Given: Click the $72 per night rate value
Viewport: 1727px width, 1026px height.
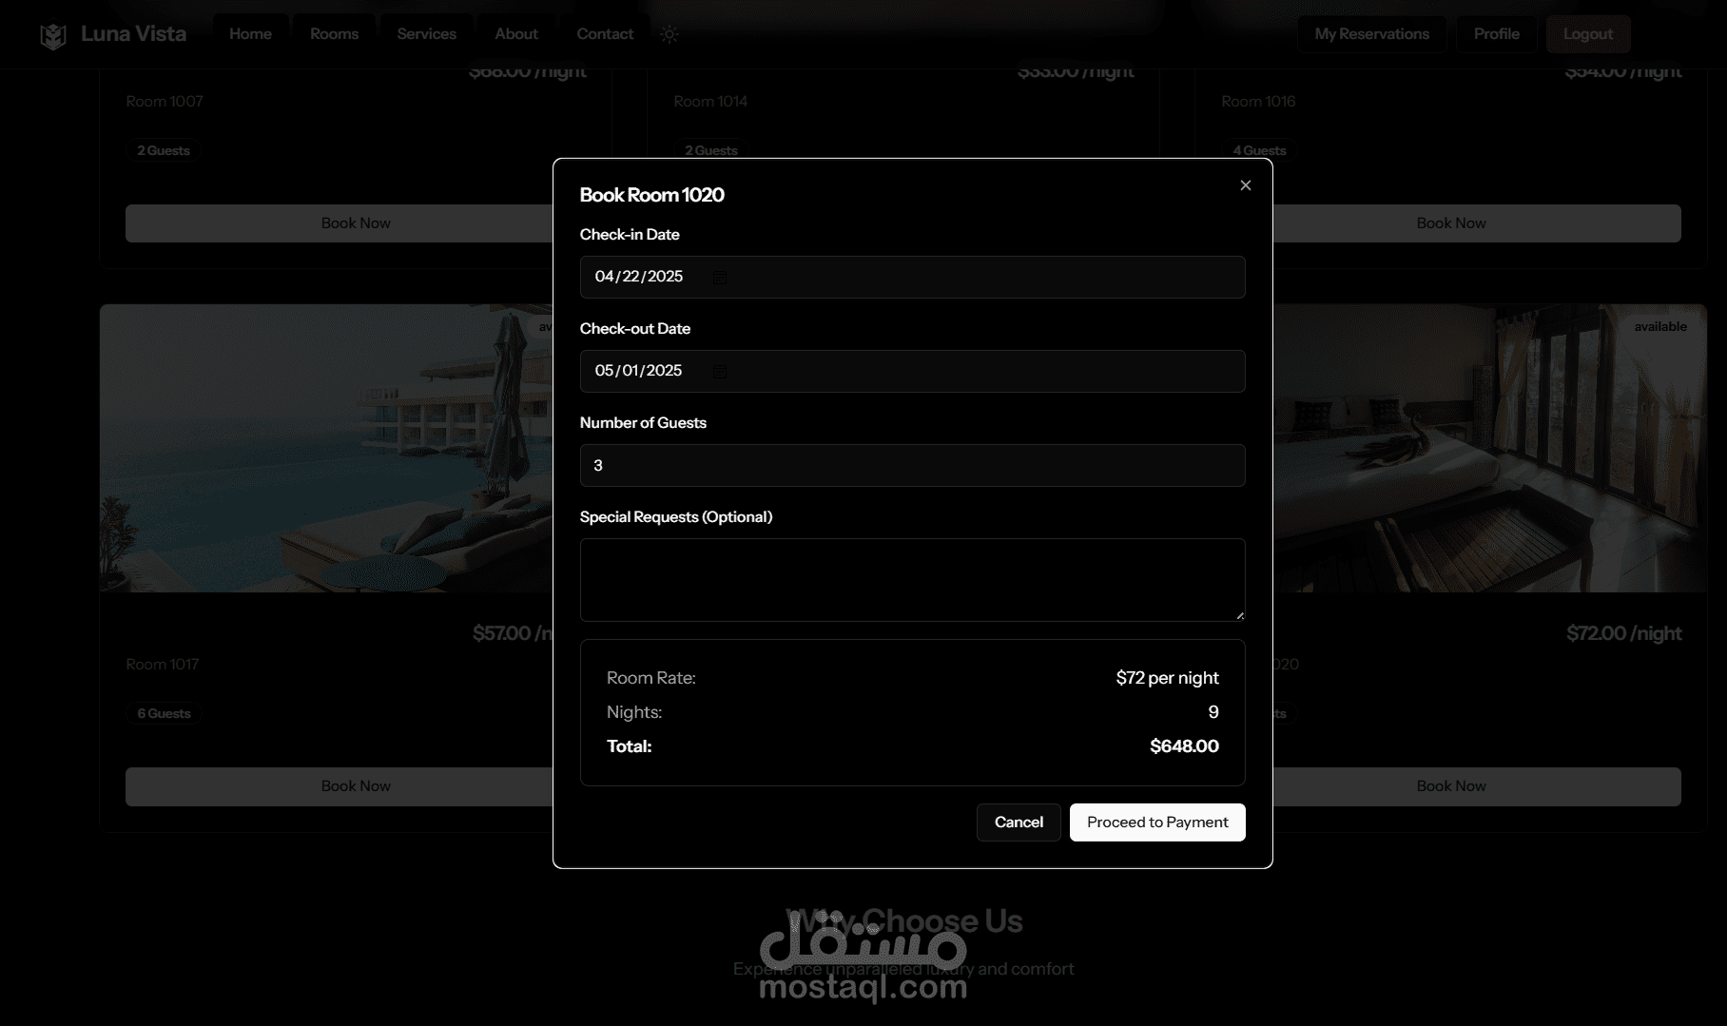Looking at the screenshot, I should coord(1167,678).
